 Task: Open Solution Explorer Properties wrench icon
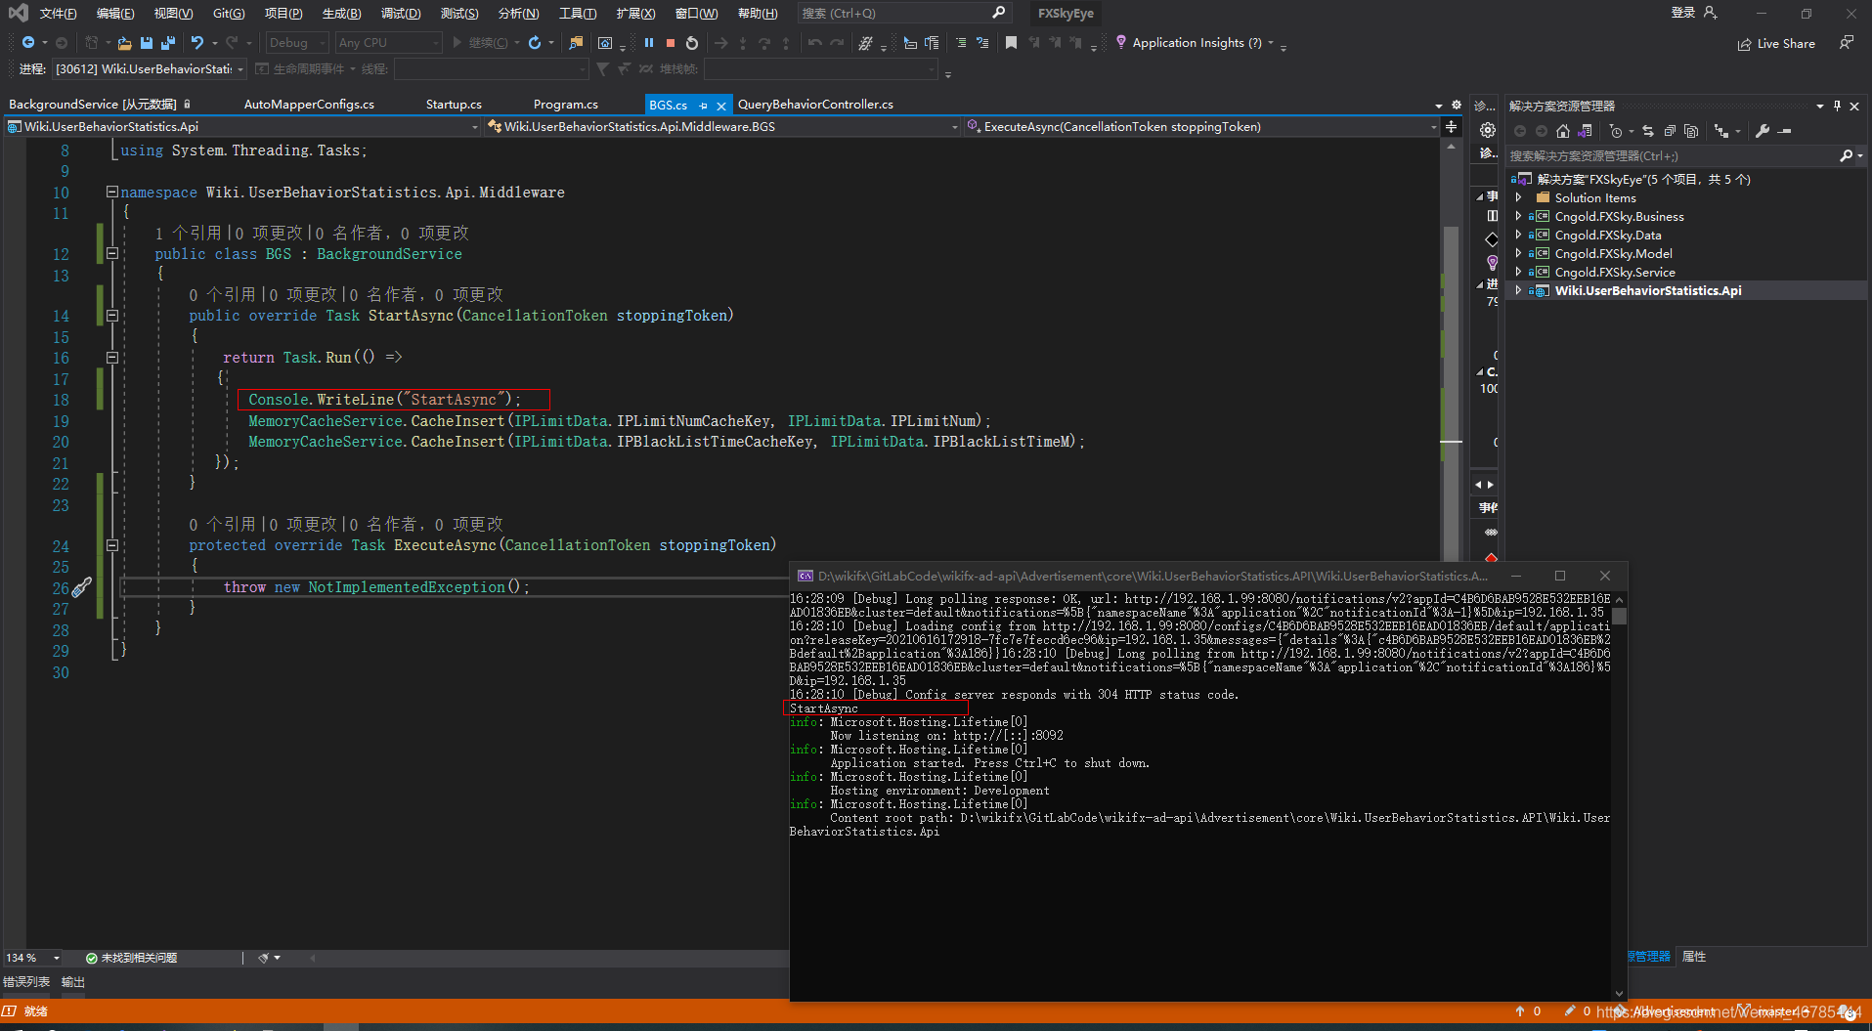(x=1763, y=129)
